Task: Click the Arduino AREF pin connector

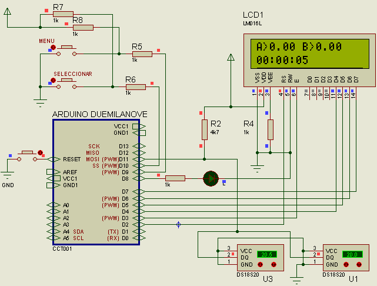Action: pos(54,172)
